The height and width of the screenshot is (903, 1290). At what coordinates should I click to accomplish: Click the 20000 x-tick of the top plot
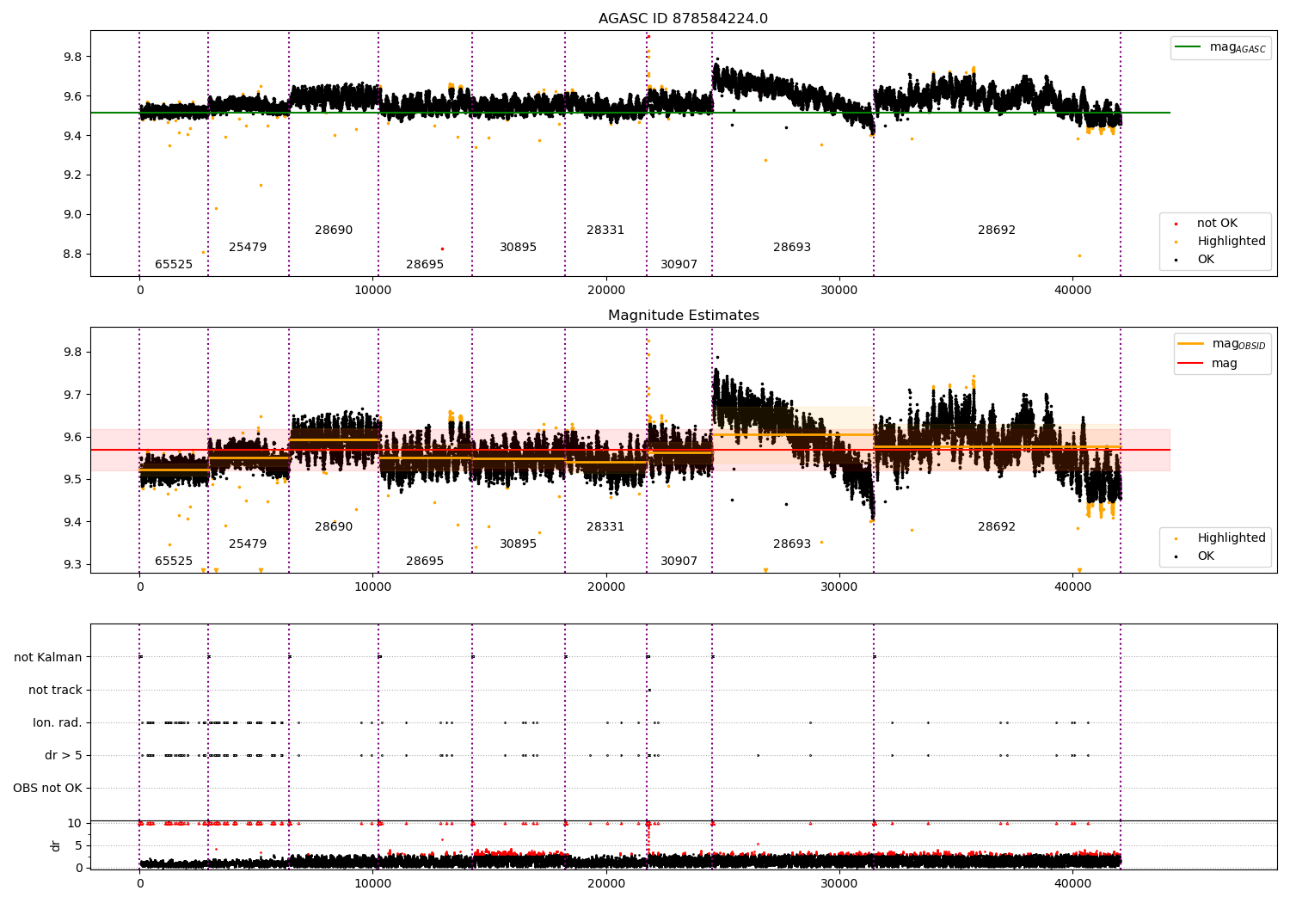[606, 291]
